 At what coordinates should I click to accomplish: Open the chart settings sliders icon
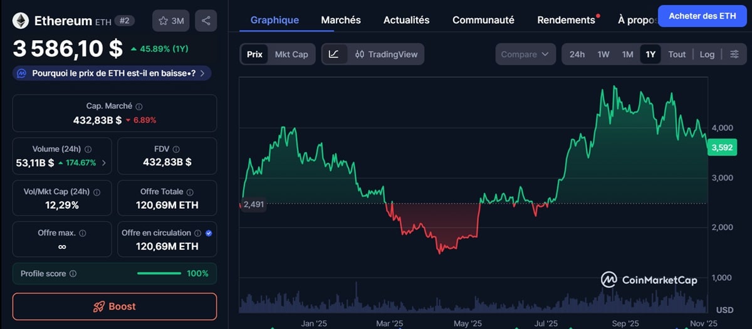tap(734, 55)
